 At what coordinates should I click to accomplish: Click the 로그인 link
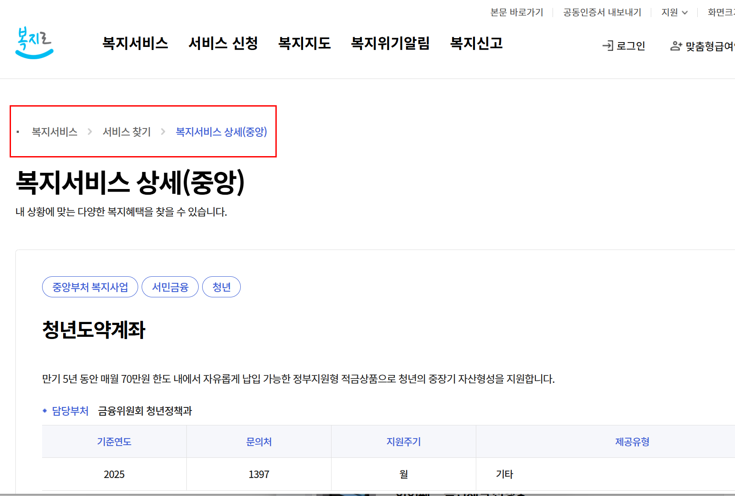[x=631, y=46]
